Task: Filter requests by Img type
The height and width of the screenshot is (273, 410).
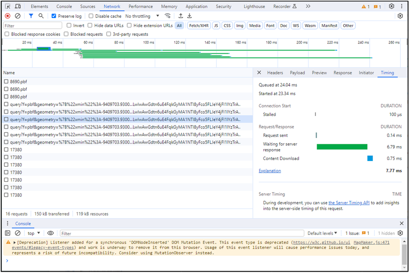Action: point(240,25)
